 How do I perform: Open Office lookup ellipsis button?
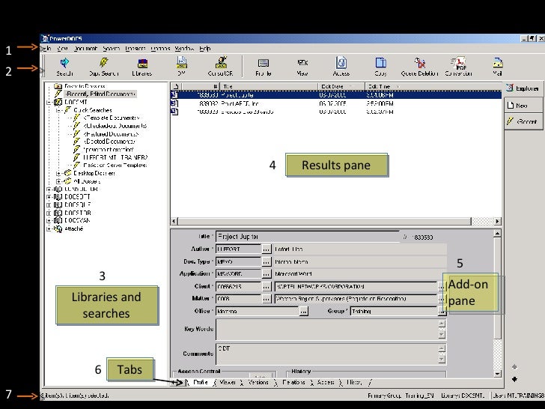click(x=303, y=312)
